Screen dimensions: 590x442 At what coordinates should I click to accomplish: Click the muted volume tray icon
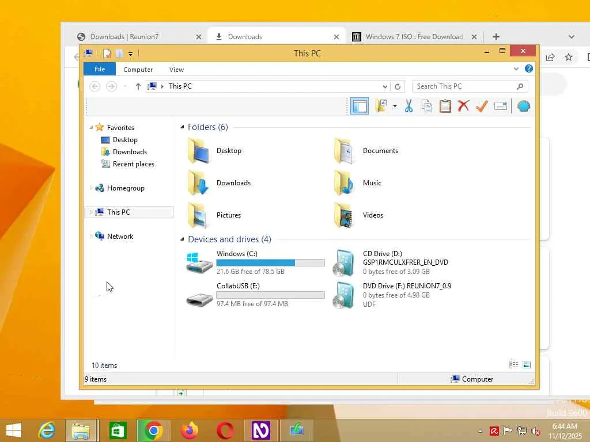click(536, 431)
